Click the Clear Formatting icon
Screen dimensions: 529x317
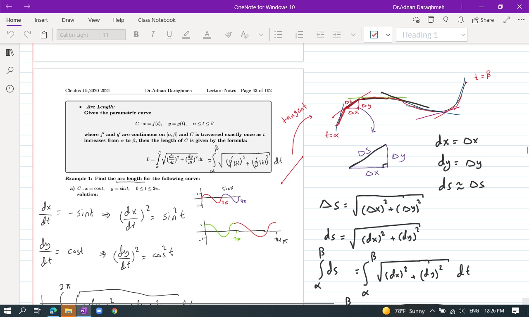click(245, 35)
